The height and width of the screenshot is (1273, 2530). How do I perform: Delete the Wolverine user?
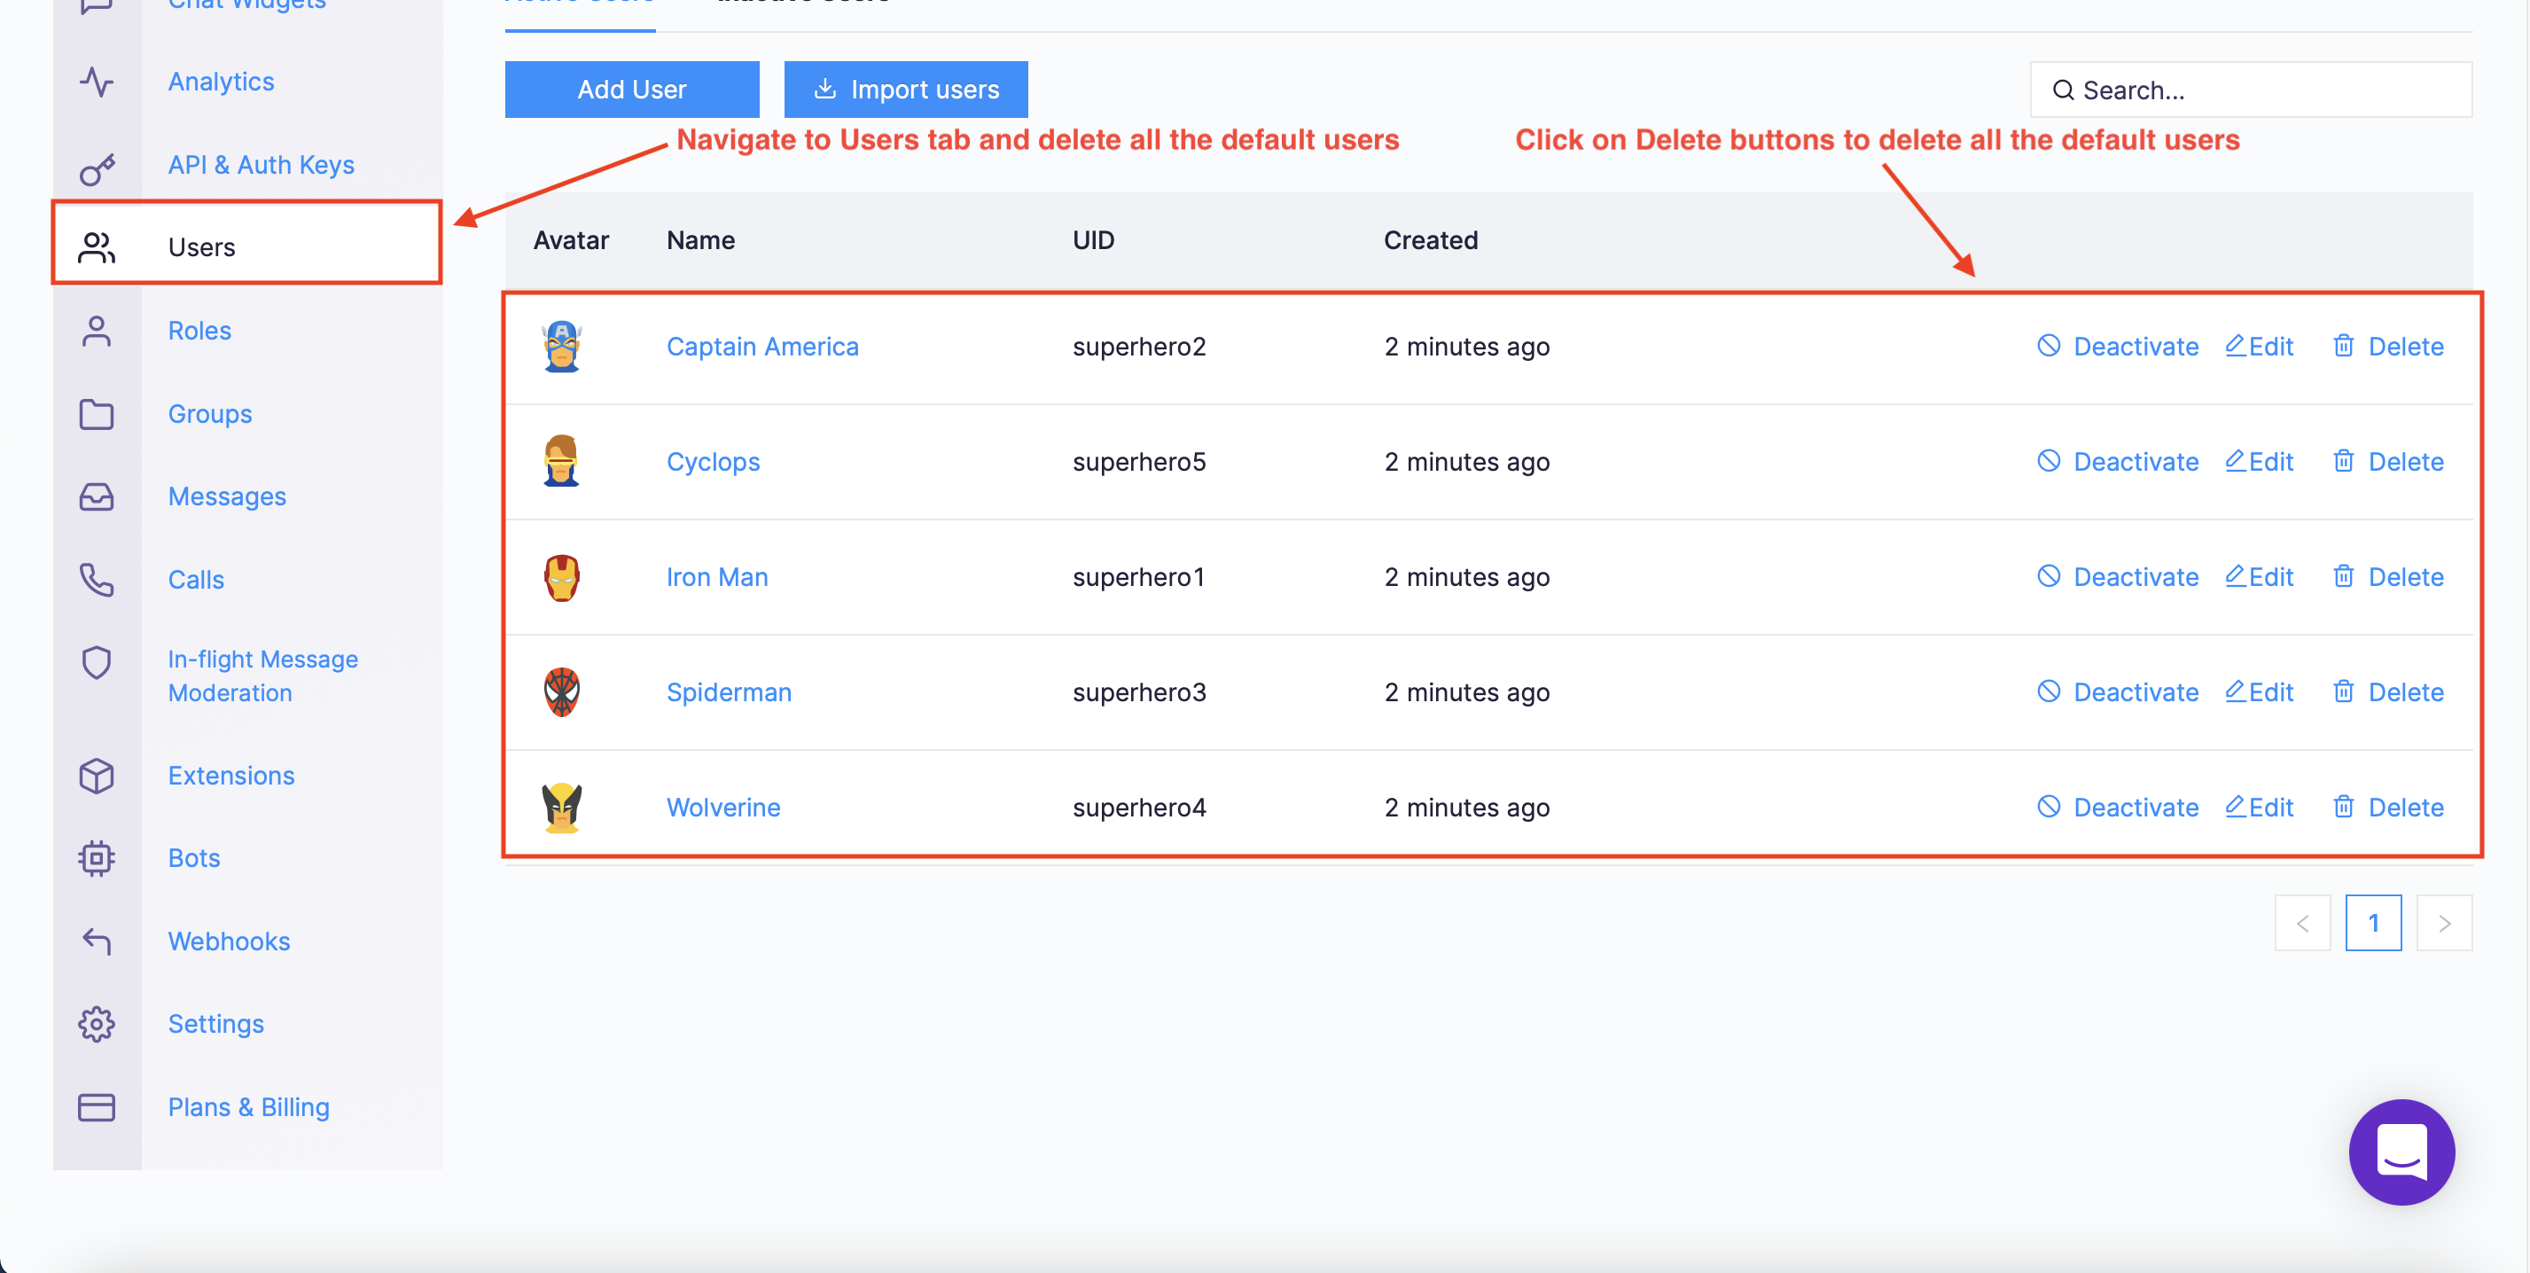2387,808
